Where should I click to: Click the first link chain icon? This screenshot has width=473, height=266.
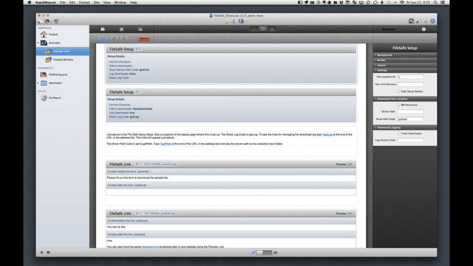[x=114, y=38]
